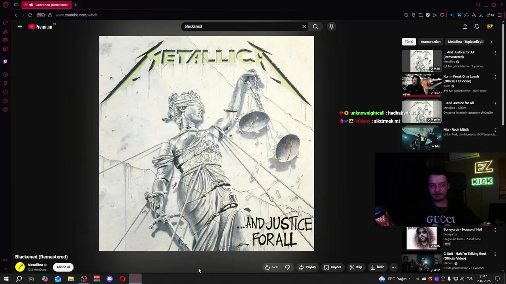Run search with the magnifier button

point(315,26)
